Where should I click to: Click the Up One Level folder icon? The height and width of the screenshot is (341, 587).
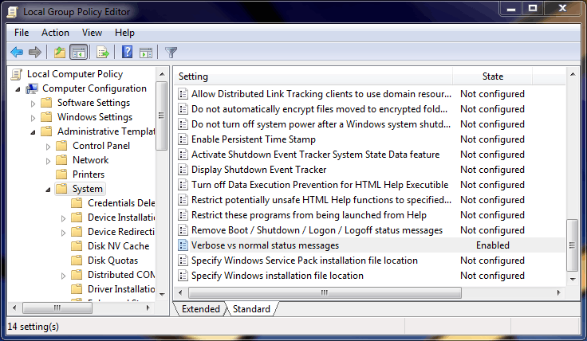click(x=59, y=53)
